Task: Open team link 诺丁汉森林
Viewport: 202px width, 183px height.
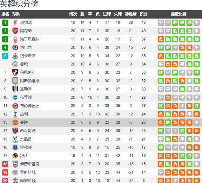Action: pos(30,39)
